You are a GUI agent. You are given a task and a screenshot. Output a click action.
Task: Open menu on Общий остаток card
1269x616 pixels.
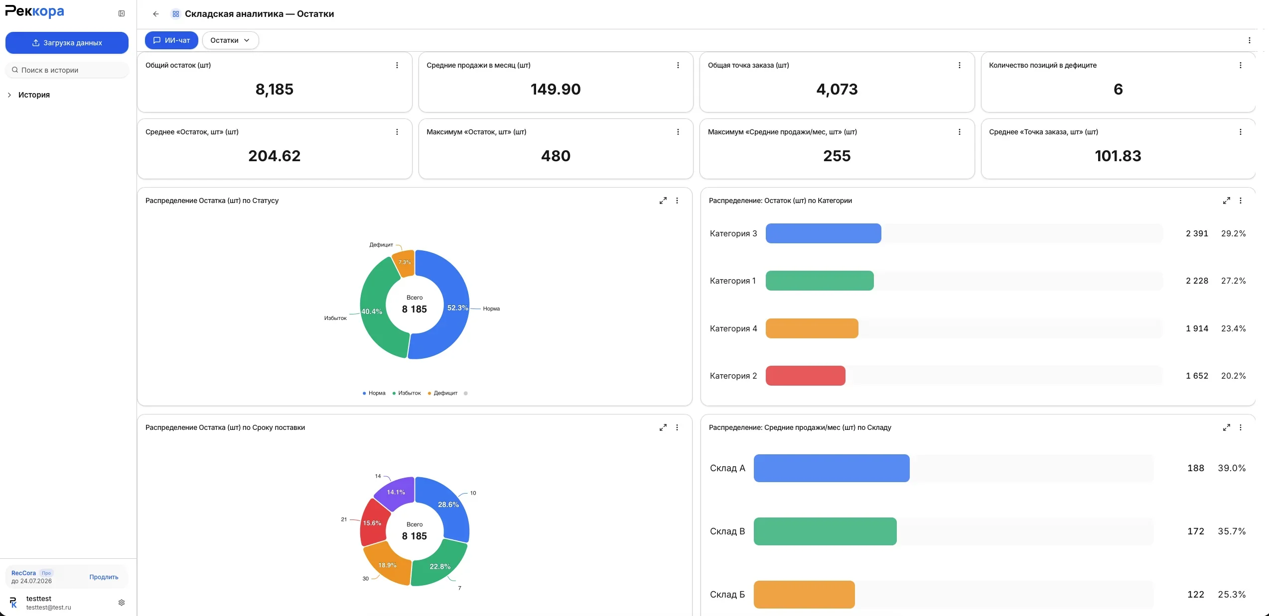tap(397, 65)
